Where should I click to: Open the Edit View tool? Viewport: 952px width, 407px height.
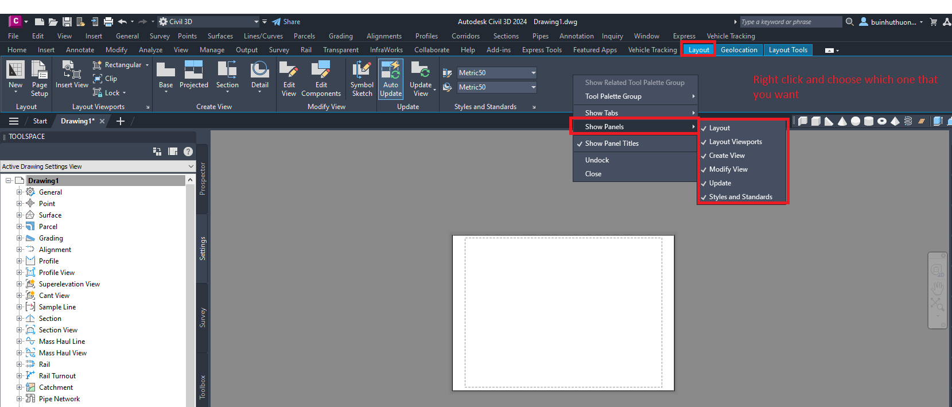(289, 79)
